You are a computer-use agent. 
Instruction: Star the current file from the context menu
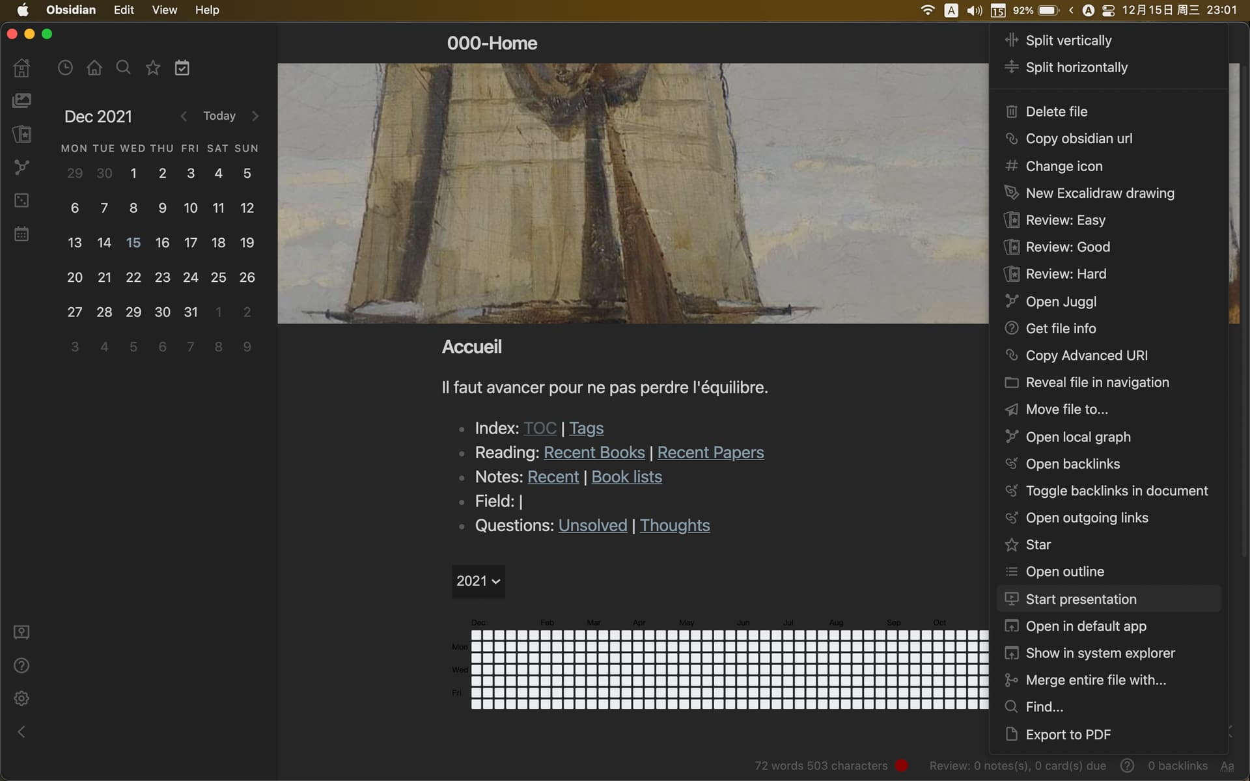pos(1037,544)
